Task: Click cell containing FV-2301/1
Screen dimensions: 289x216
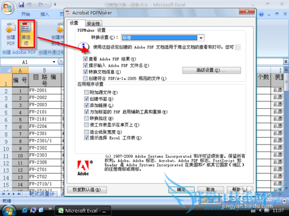Action: (x=45, y=141)
